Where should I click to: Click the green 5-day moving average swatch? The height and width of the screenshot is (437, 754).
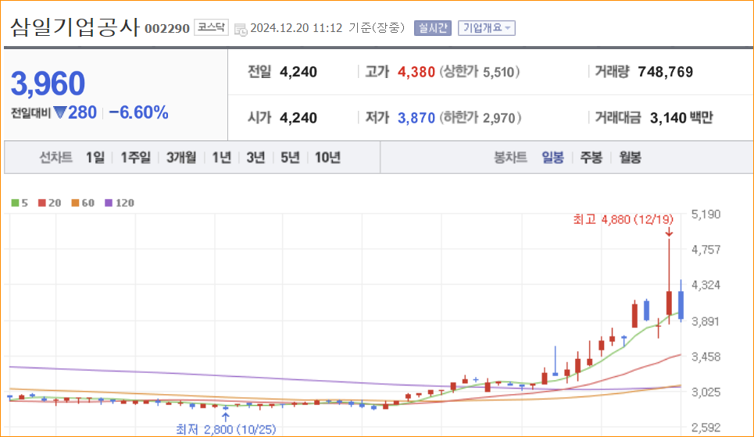pyautogui.click(x=15, y=203)
